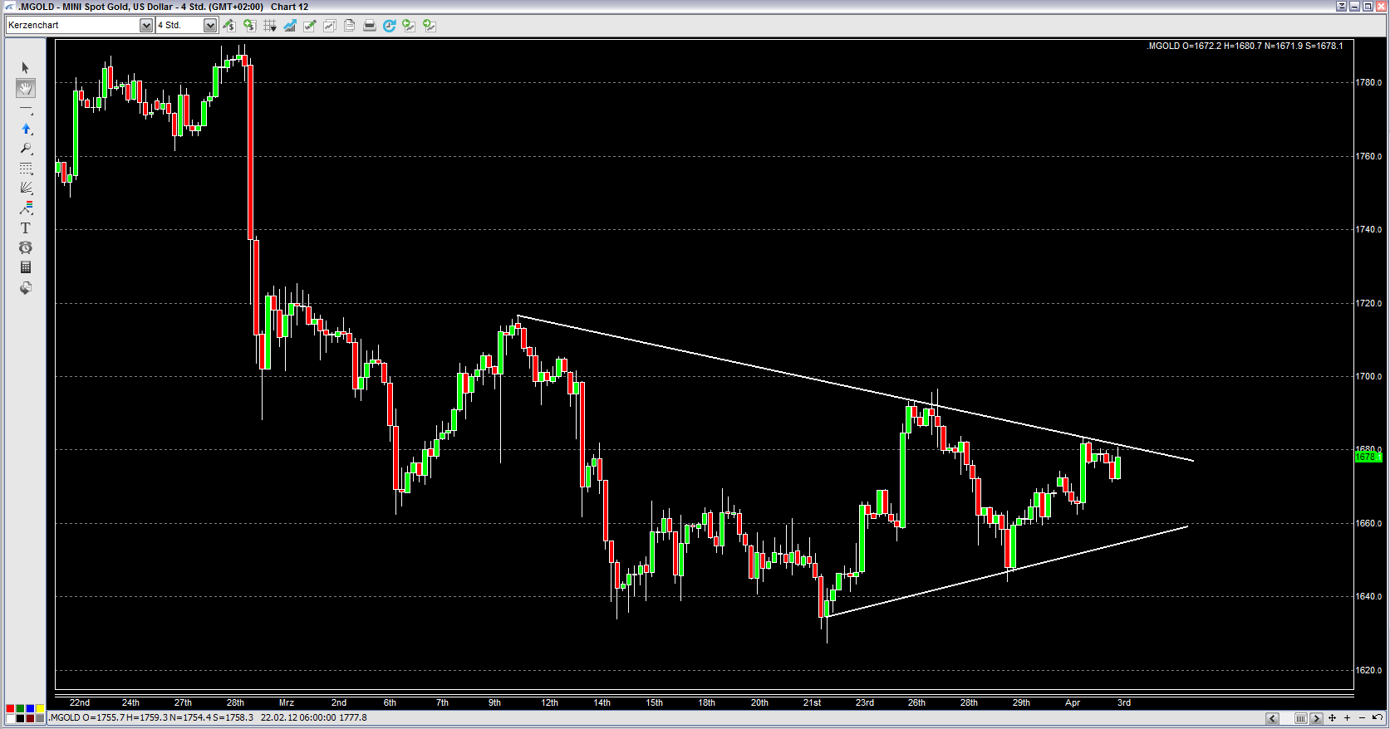The height and width of the screenshot is (729, 1390).
Task: Select the arrow pointer tool
Action: [25, 68]
